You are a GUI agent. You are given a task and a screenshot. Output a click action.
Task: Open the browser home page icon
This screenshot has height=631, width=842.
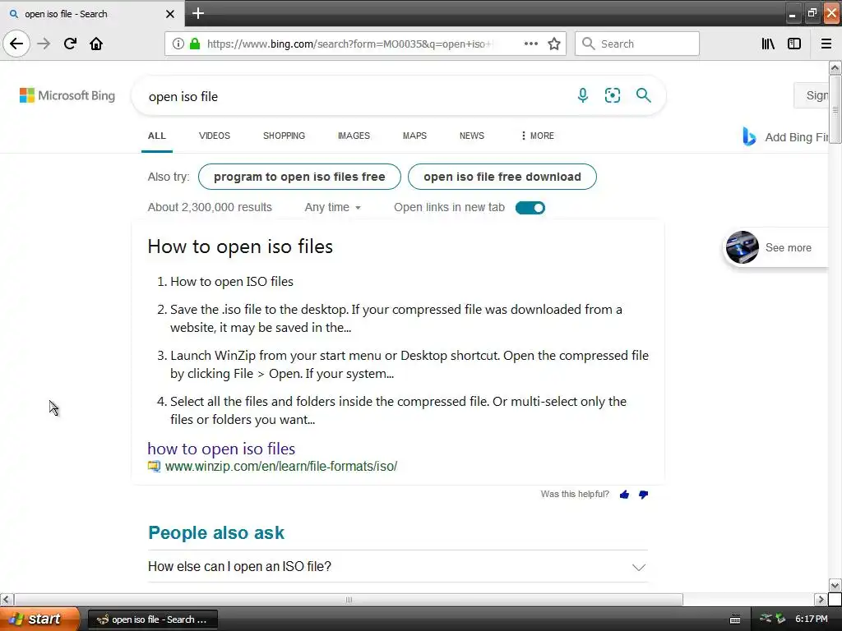click(x=96, y=44)
